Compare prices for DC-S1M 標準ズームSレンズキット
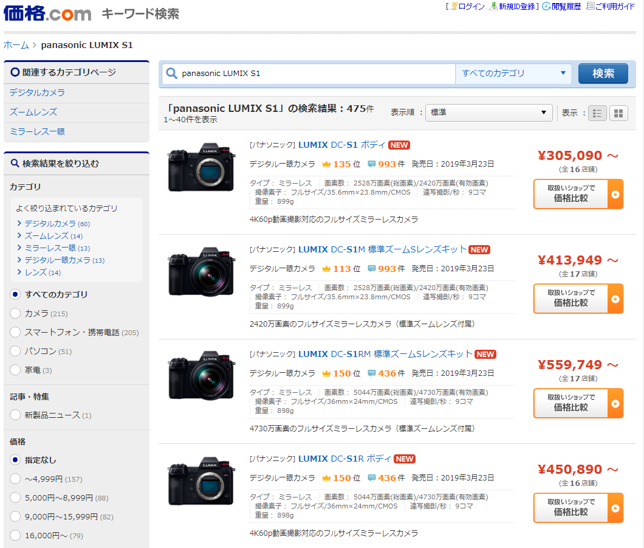The height and width of the screenshot is (548, 644). 578,299
